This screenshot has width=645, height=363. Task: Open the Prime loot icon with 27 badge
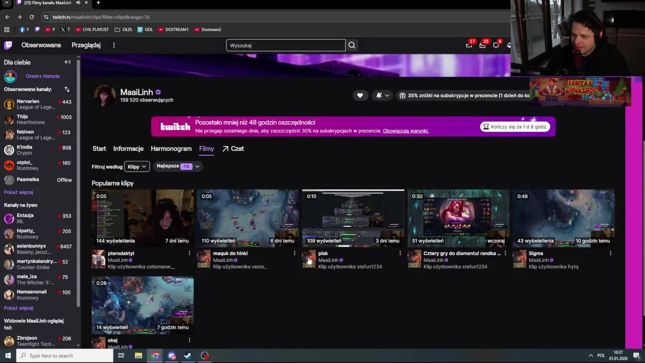469,45
